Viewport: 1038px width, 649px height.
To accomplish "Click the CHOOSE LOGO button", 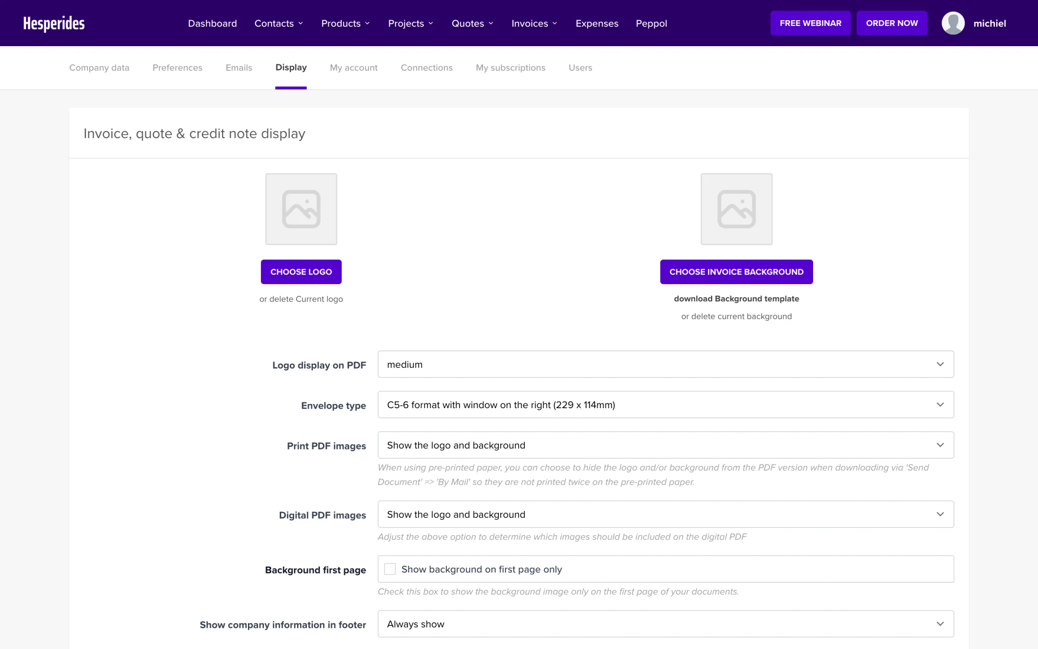I will click(301, 272).
